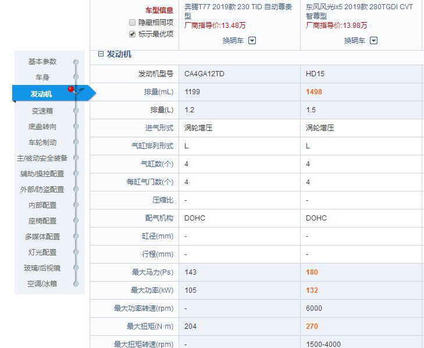Go to 辅助/操控配置 in sidebar
The width and height of the screenshot is (424, 348).
pos(42,173)
